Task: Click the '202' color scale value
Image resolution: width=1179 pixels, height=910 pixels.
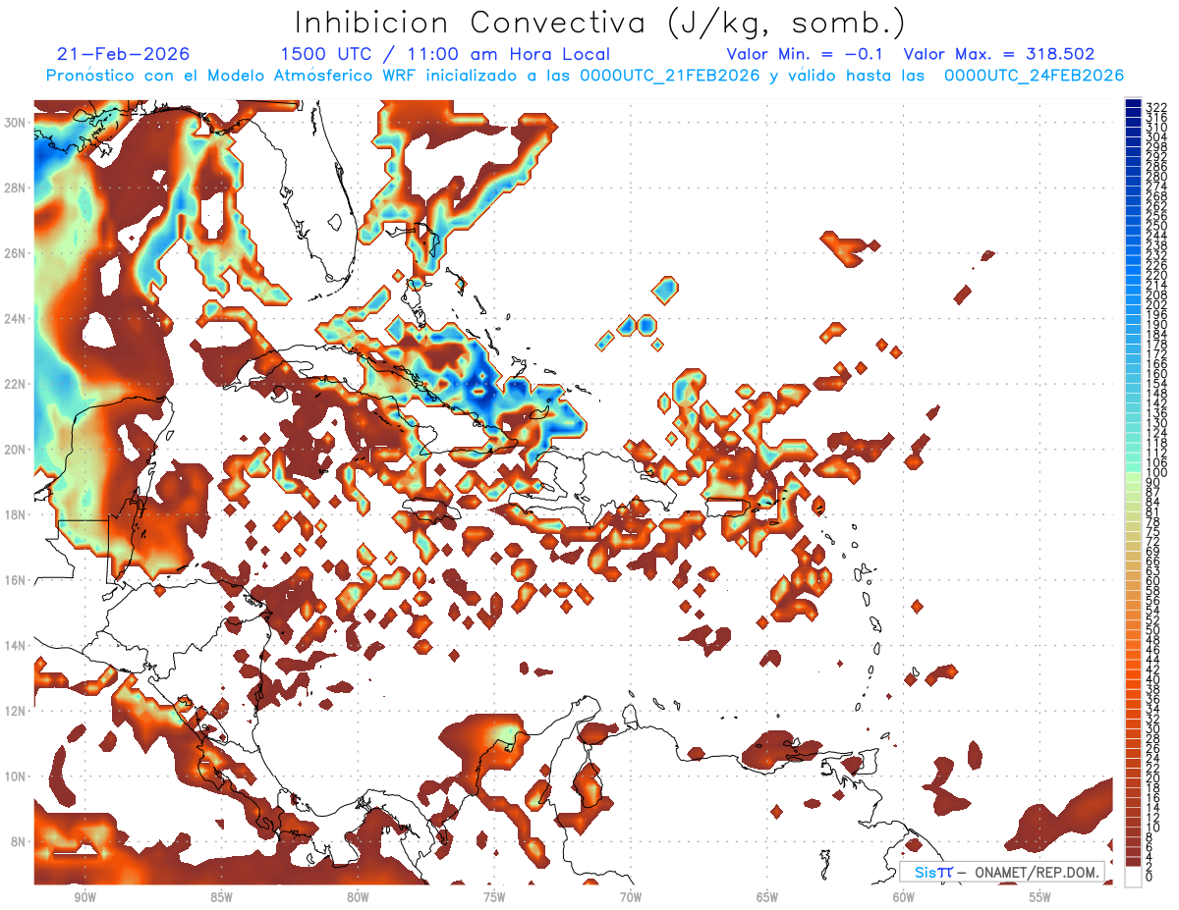Action: [x=1156, y=304]
